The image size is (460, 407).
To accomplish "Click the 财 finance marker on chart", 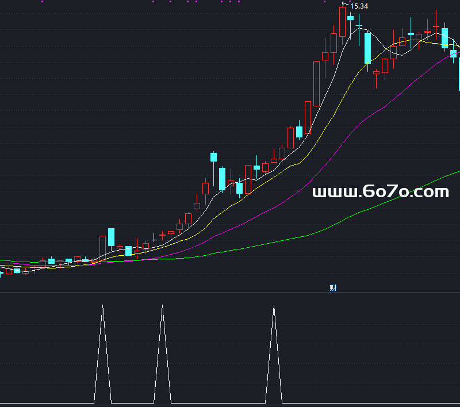I will click(333, 288).
